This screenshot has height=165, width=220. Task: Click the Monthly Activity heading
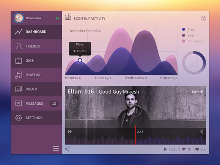point(90,19)
